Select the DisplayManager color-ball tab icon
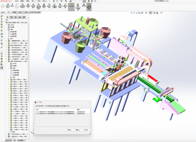The width and height of the screenshot is (196, 142). pyautogui.click(x=24, y=17)
